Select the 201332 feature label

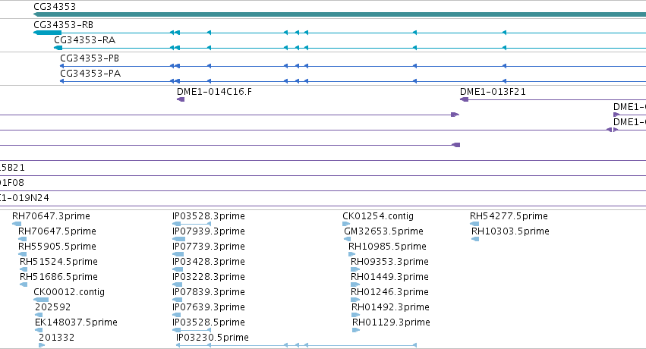click(x=56, y=338)
